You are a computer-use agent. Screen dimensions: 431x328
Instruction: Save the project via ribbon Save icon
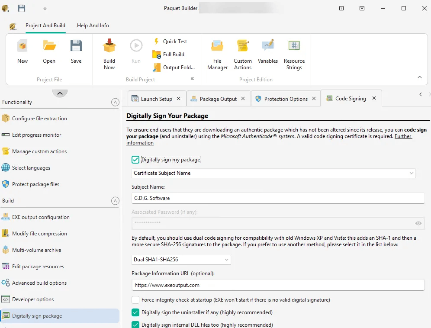[76, 46]
